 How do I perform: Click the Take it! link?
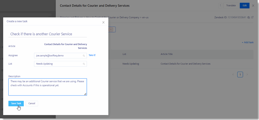(92, 55)
